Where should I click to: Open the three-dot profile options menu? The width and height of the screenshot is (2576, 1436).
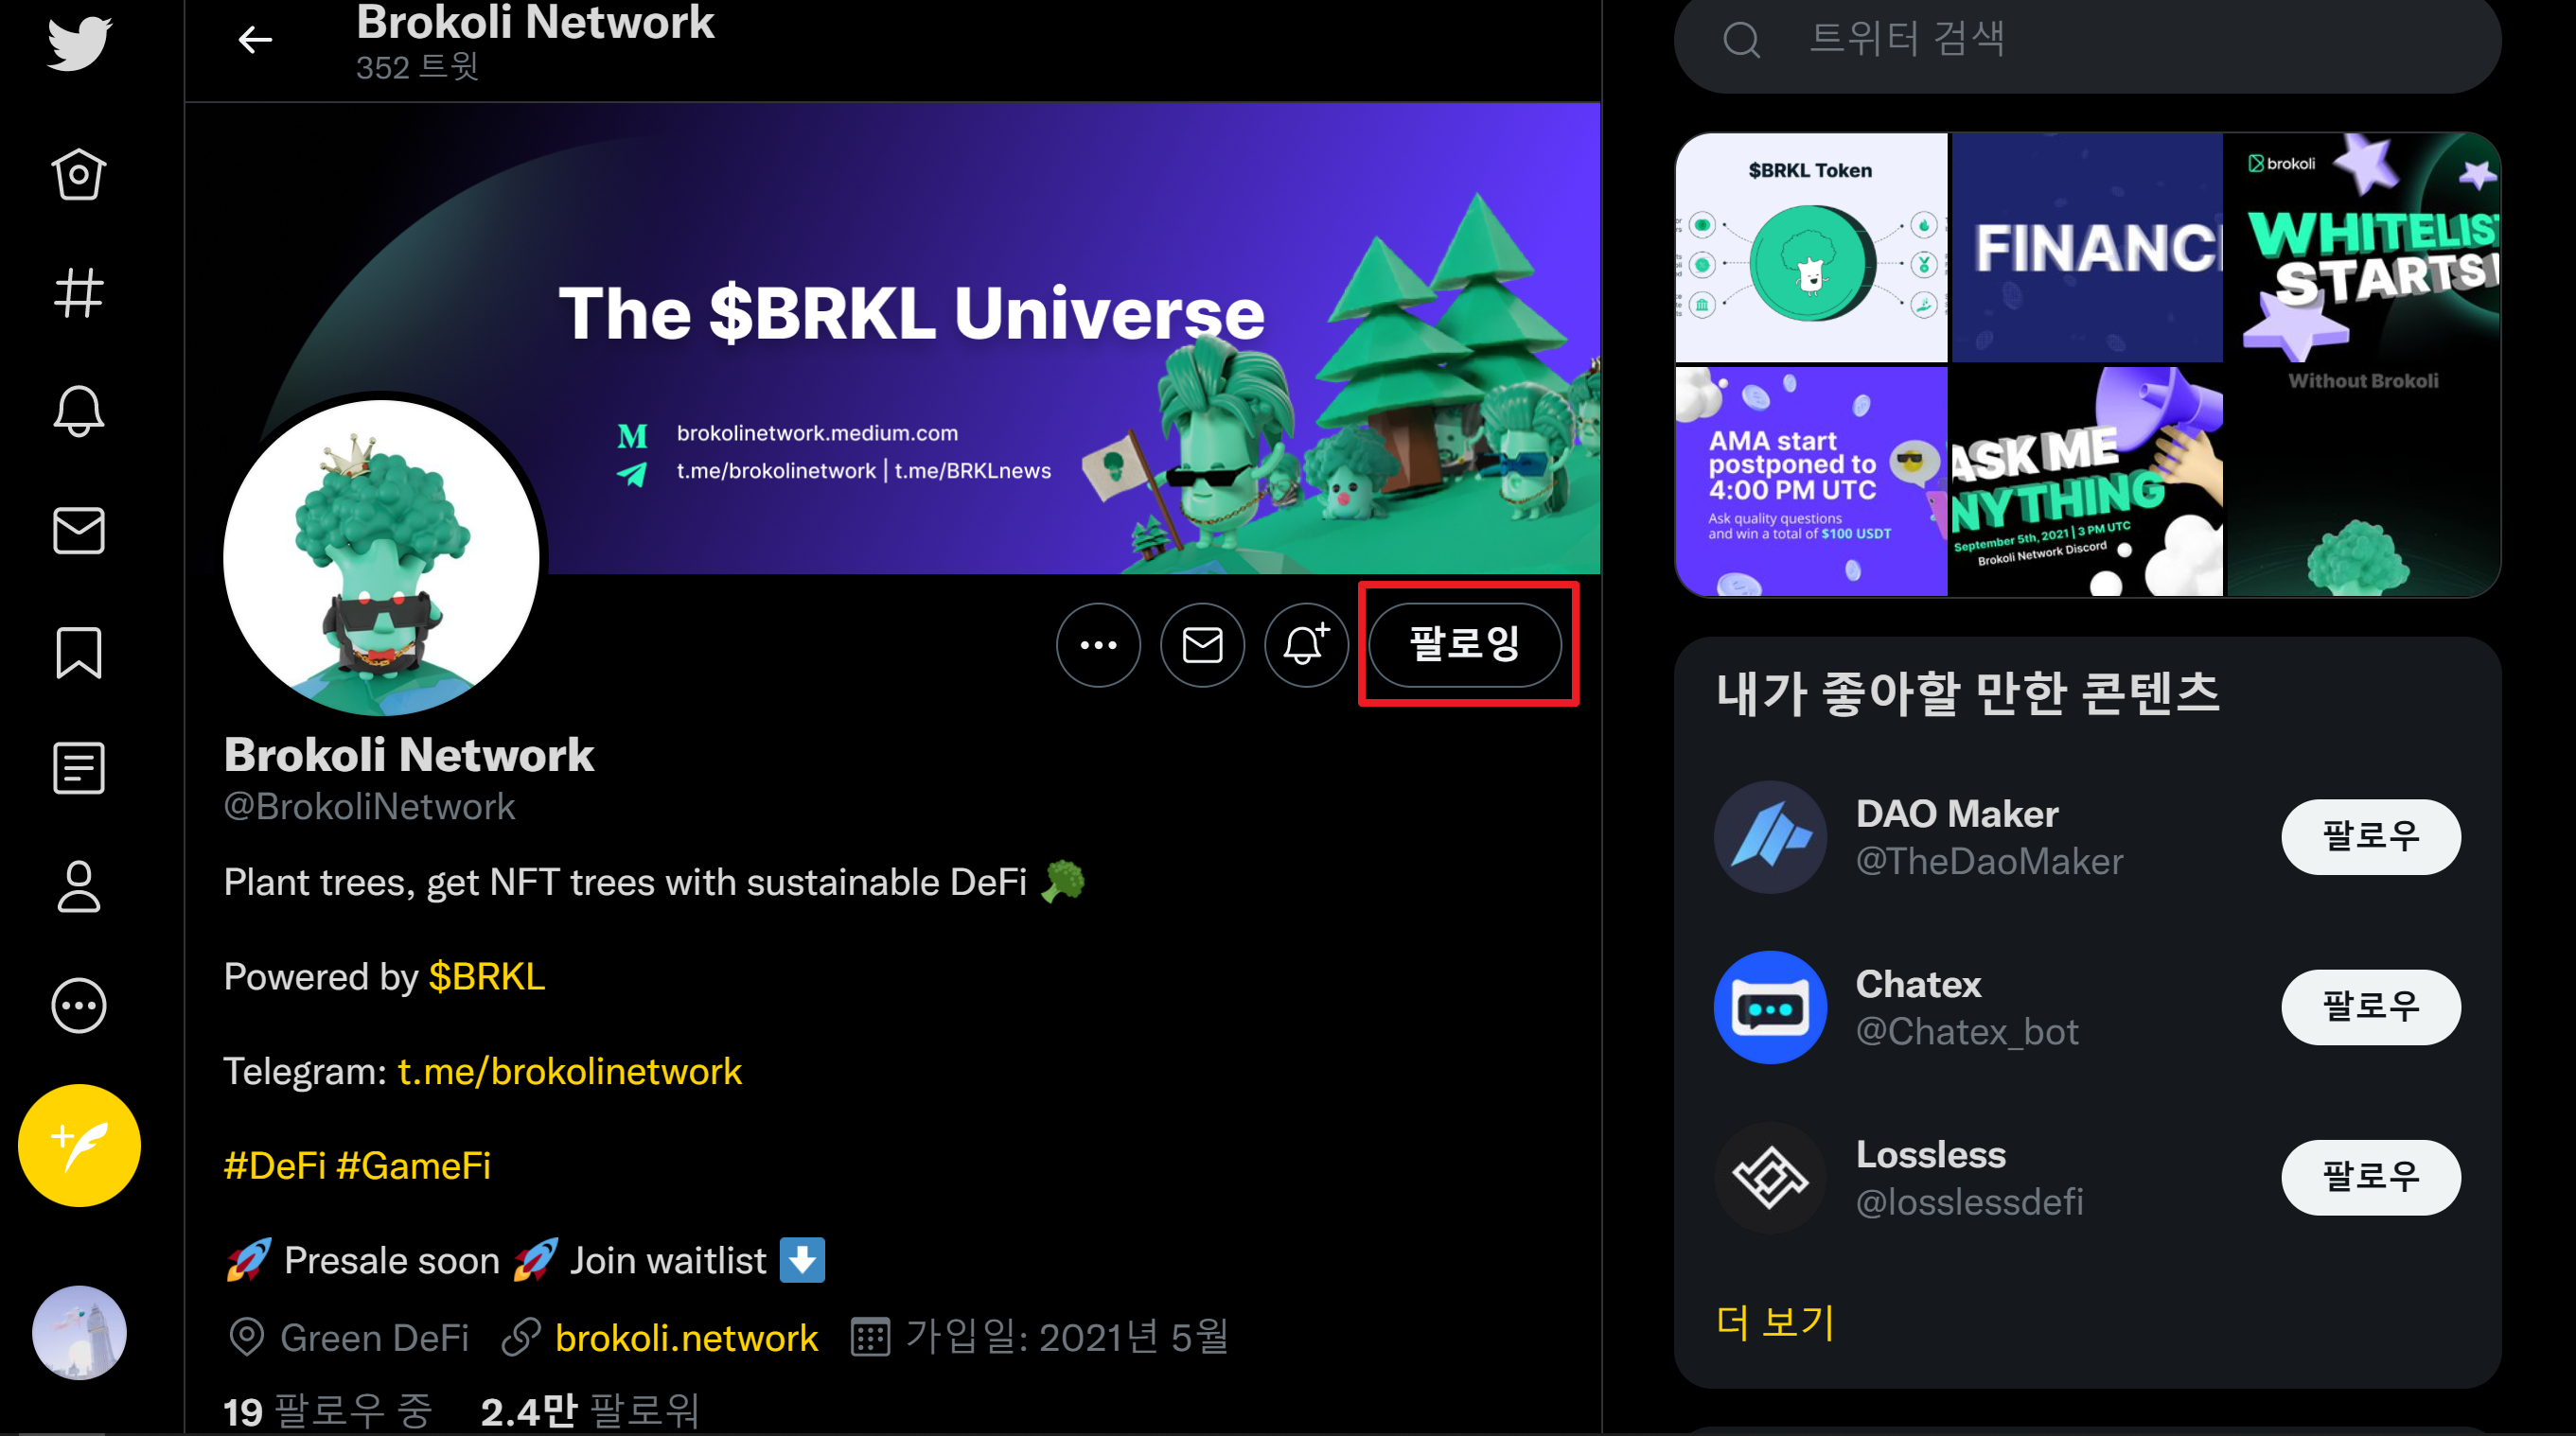pyautogui.click(x=1098, y=644)
